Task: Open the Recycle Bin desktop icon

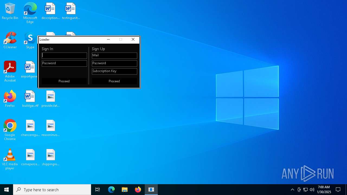Action: pyautogui.click(x=10, y=11)
